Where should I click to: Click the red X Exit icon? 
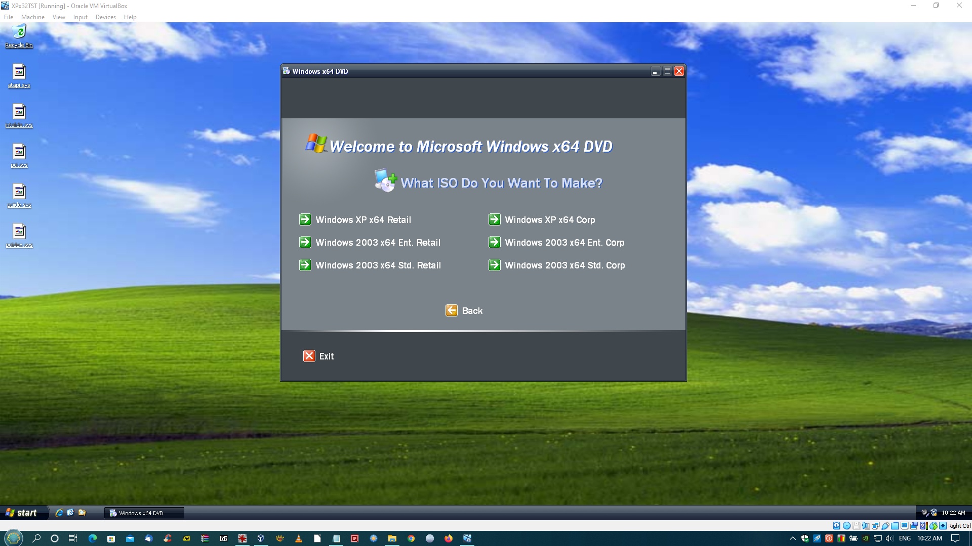(309, 356)
